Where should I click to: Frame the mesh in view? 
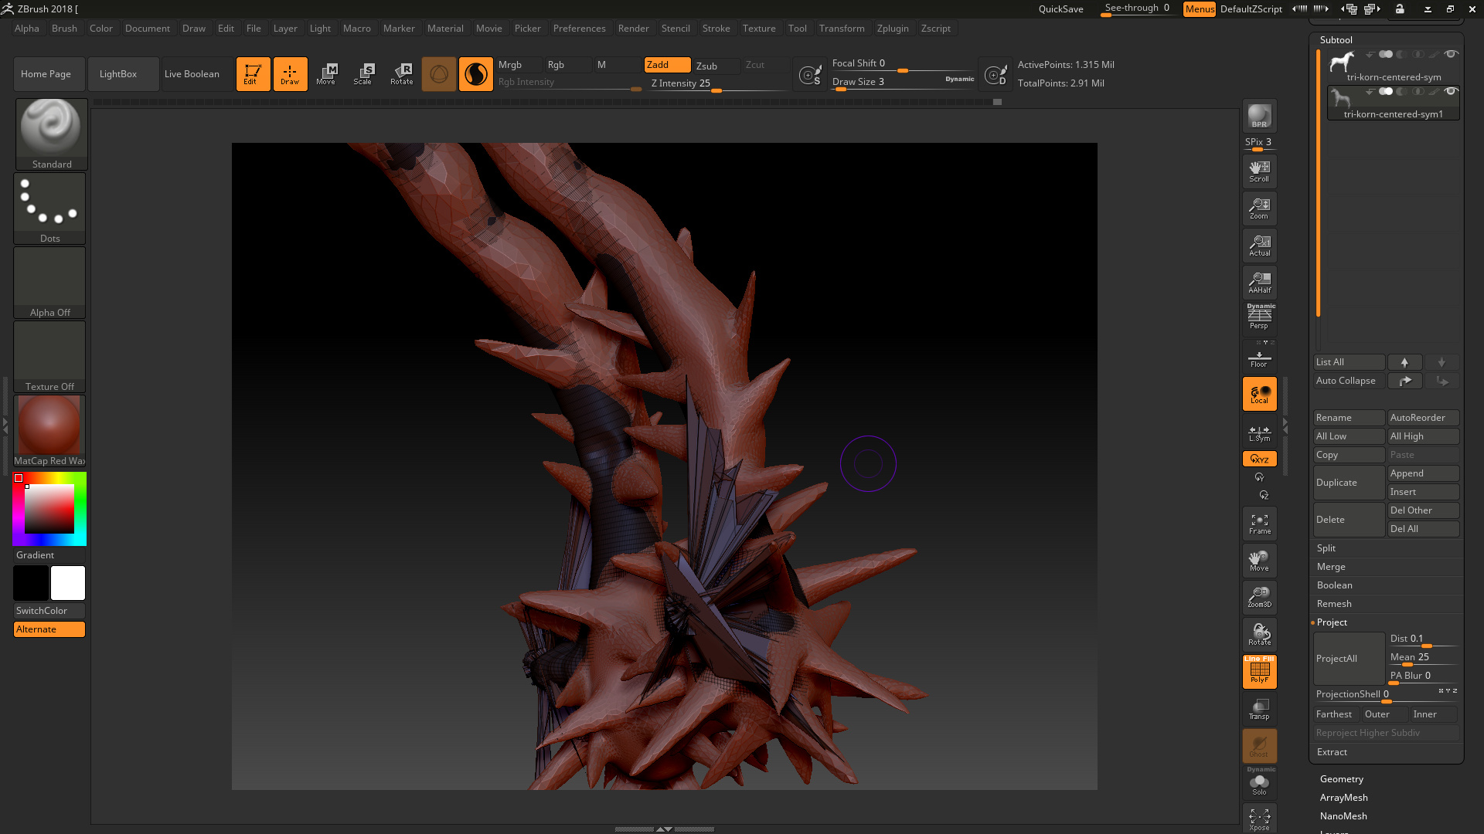pos(1259,524)
